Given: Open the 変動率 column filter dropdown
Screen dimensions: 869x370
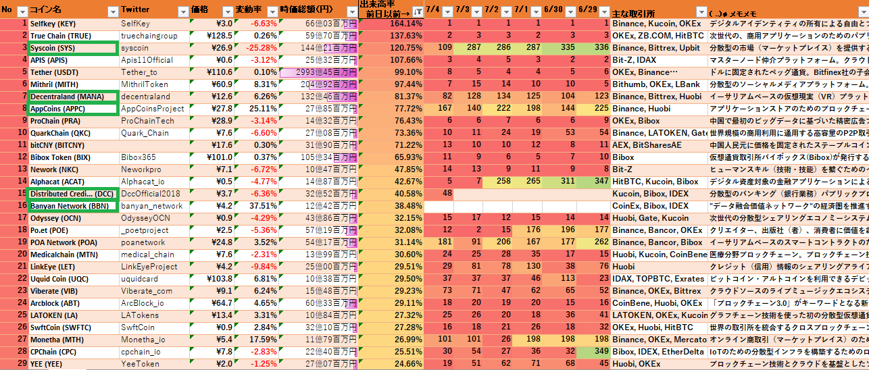Looking at the screenshot, I should pos(271,11).
